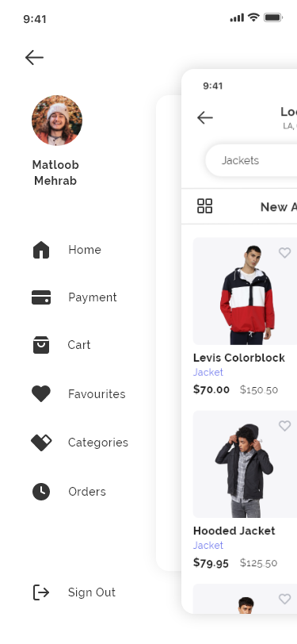Switch layout with grid view icon
The width and height of the screenshot is (297, 644).
[x=204, y=206]
